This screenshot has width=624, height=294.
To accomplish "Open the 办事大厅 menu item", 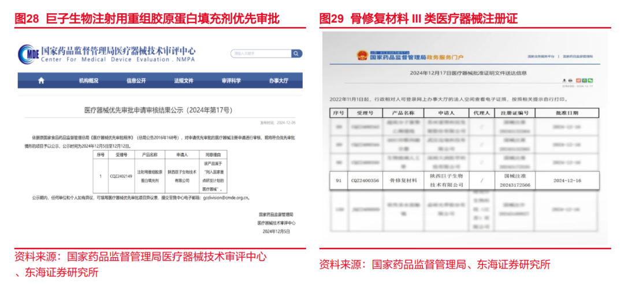I will click(278, 81).
